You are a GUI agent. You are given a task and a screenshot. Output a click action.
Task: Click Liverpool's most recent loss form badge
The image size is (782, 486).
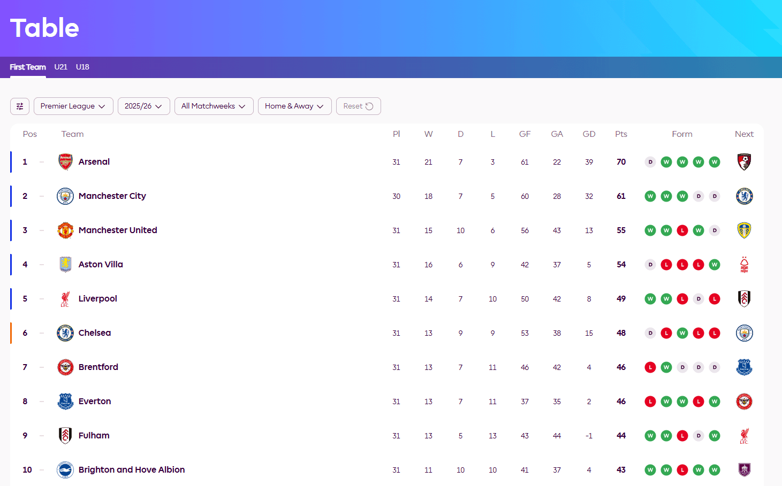point(715,298)
